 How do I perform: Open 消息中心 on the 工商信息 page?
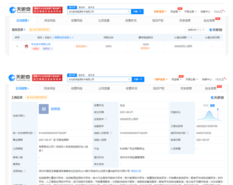tap(207, 79)
